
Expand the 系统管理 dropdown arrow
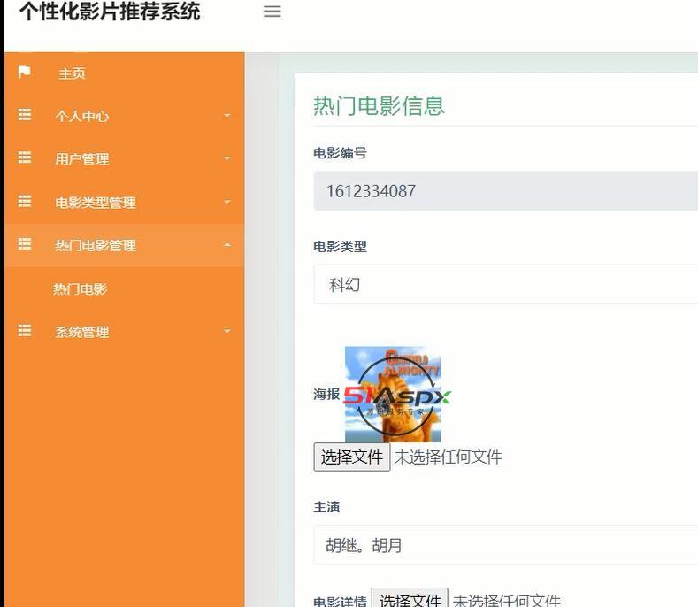pos(227,331)
